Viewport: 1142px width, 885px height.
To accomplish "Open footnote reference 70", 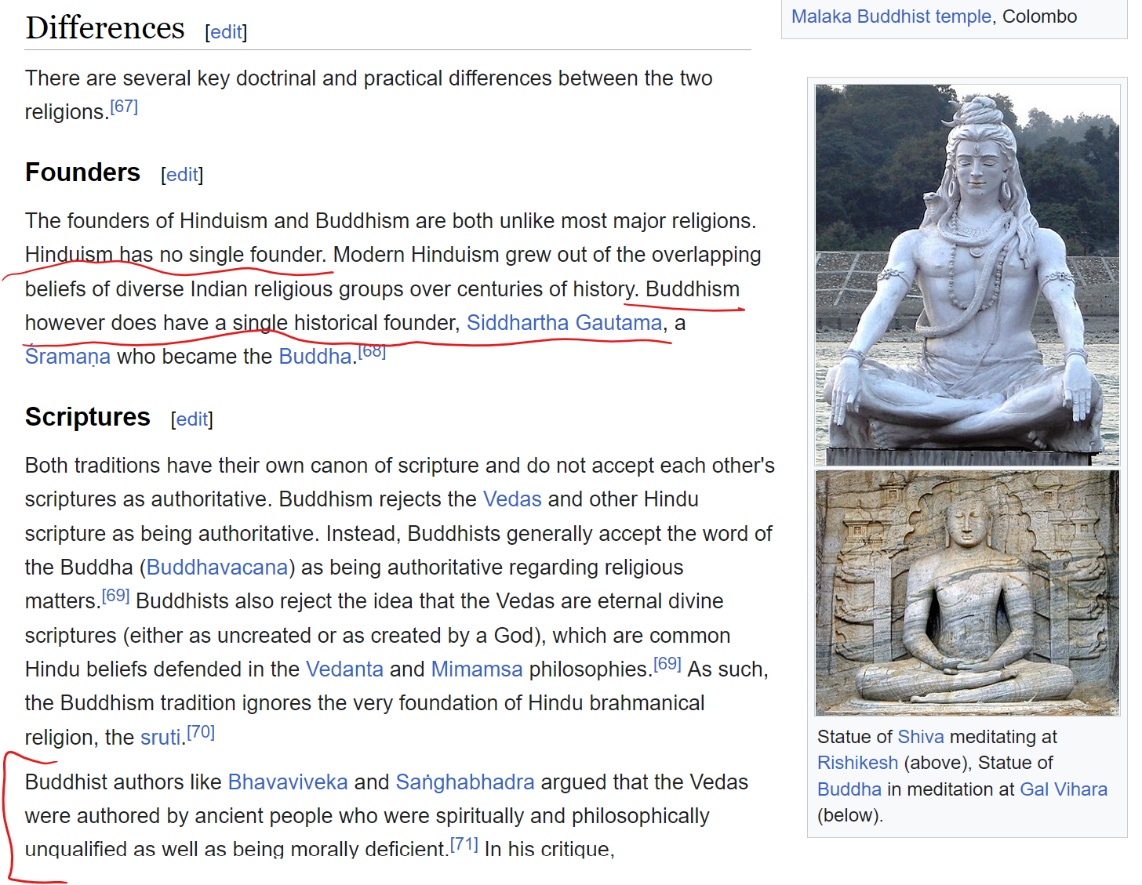I will [201, 732].
